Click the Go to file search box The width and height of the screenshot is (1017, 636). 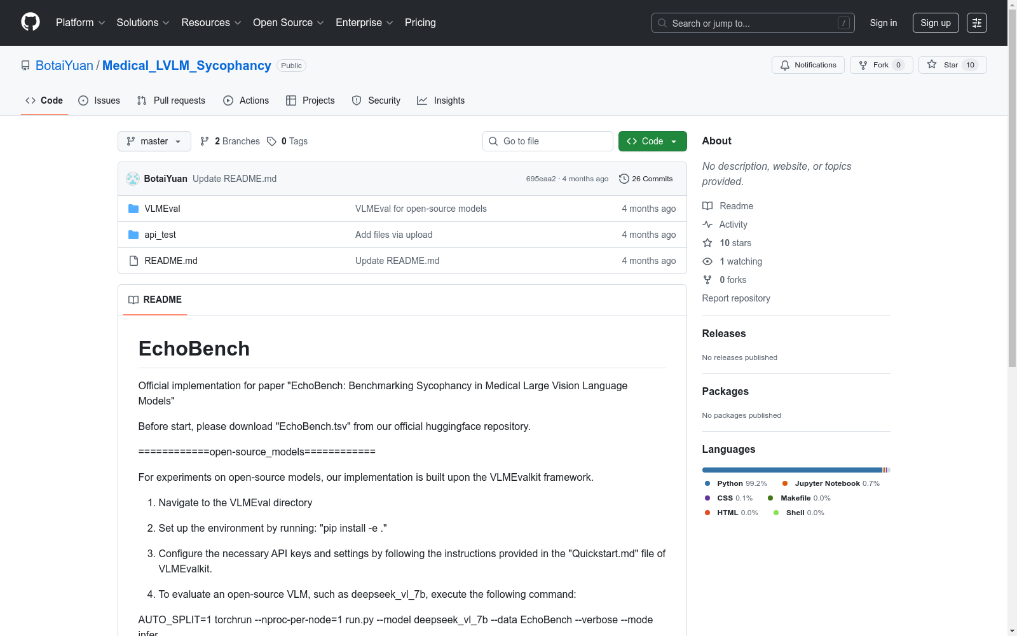548,141
